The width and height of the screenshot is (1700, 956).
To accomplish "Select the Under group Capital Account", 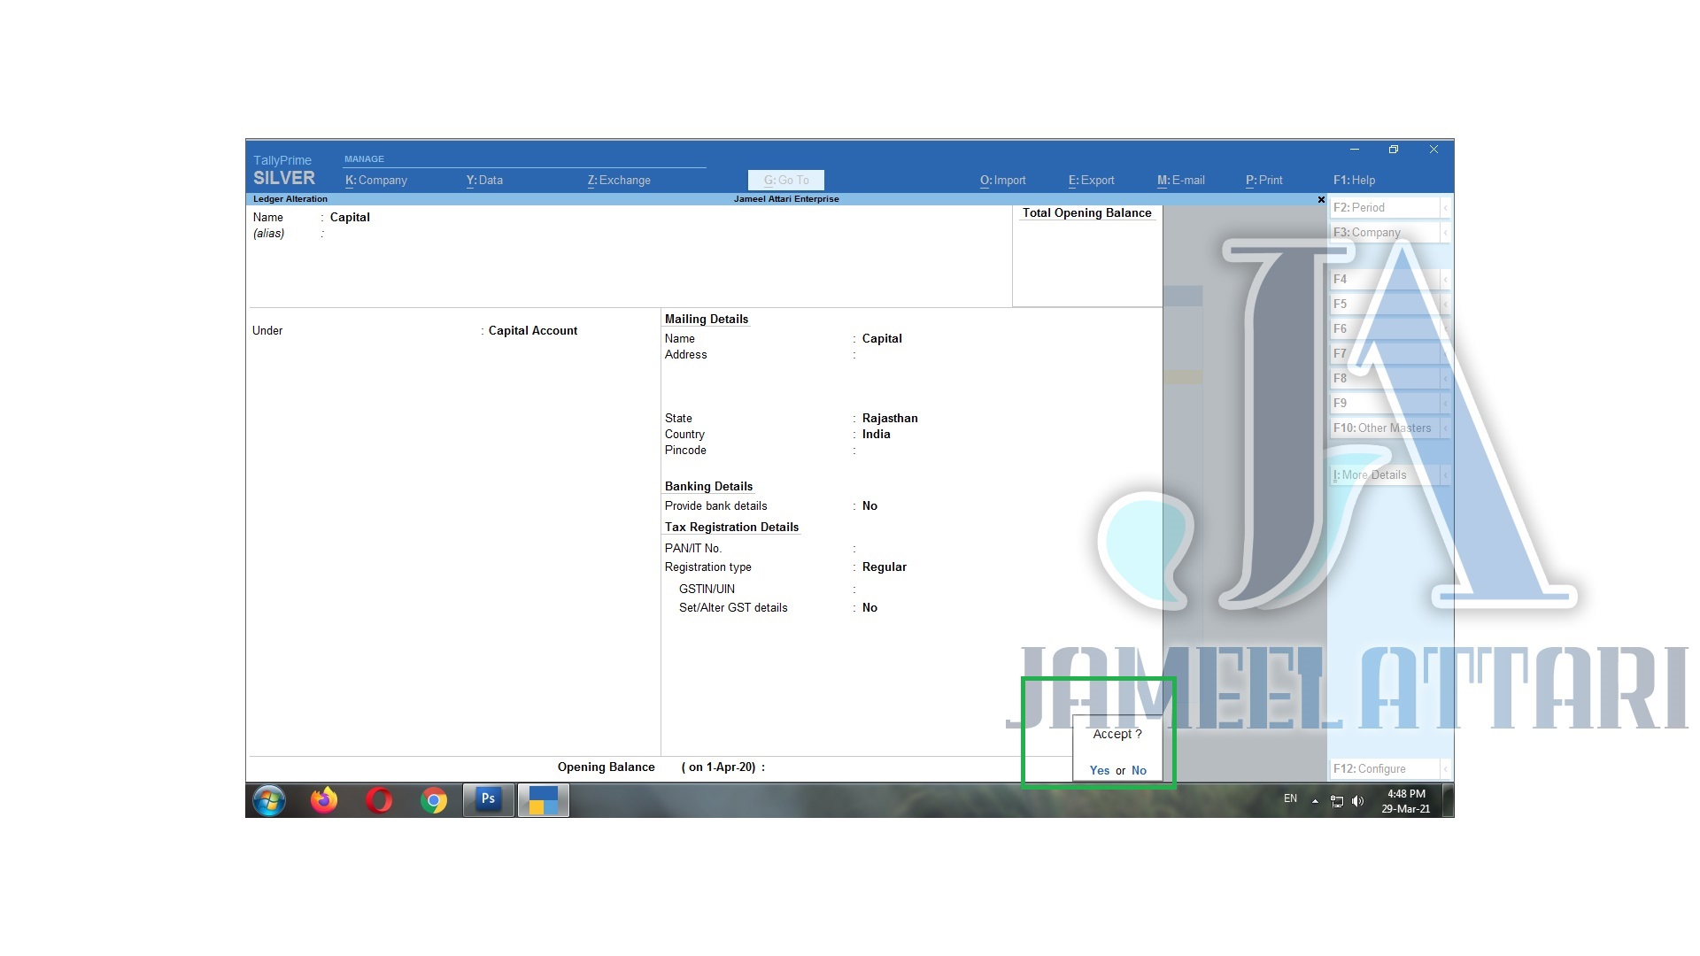I will pos(532,331).
